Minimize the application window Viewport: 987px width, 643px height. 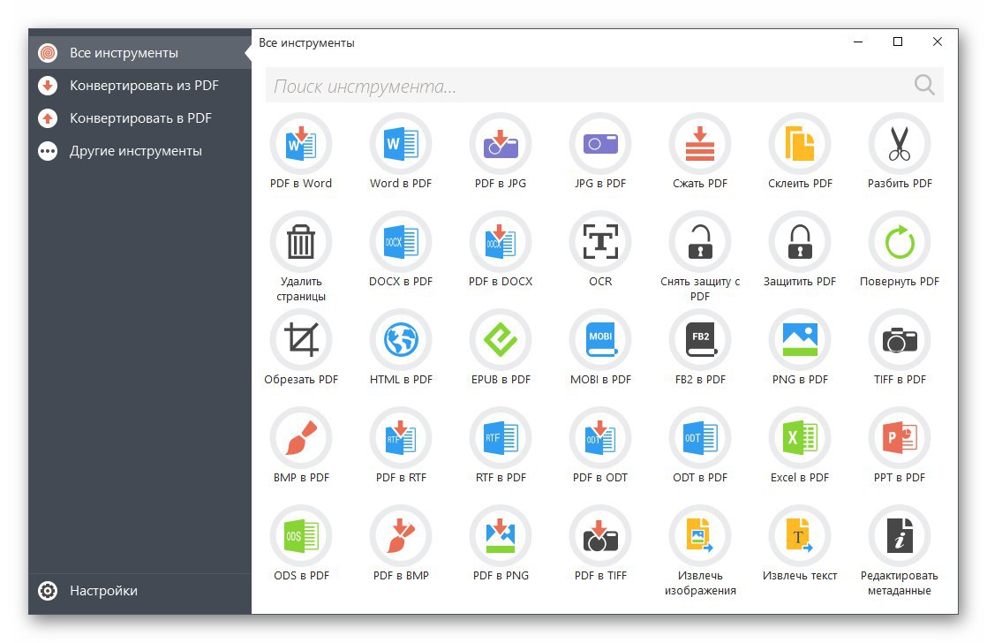point(858,42)
